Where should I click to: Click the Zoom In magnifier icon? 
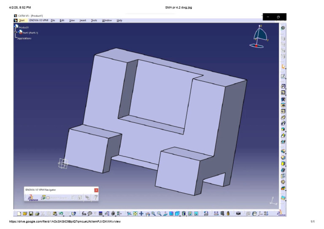pyautogui.click(x=153, y=214)
